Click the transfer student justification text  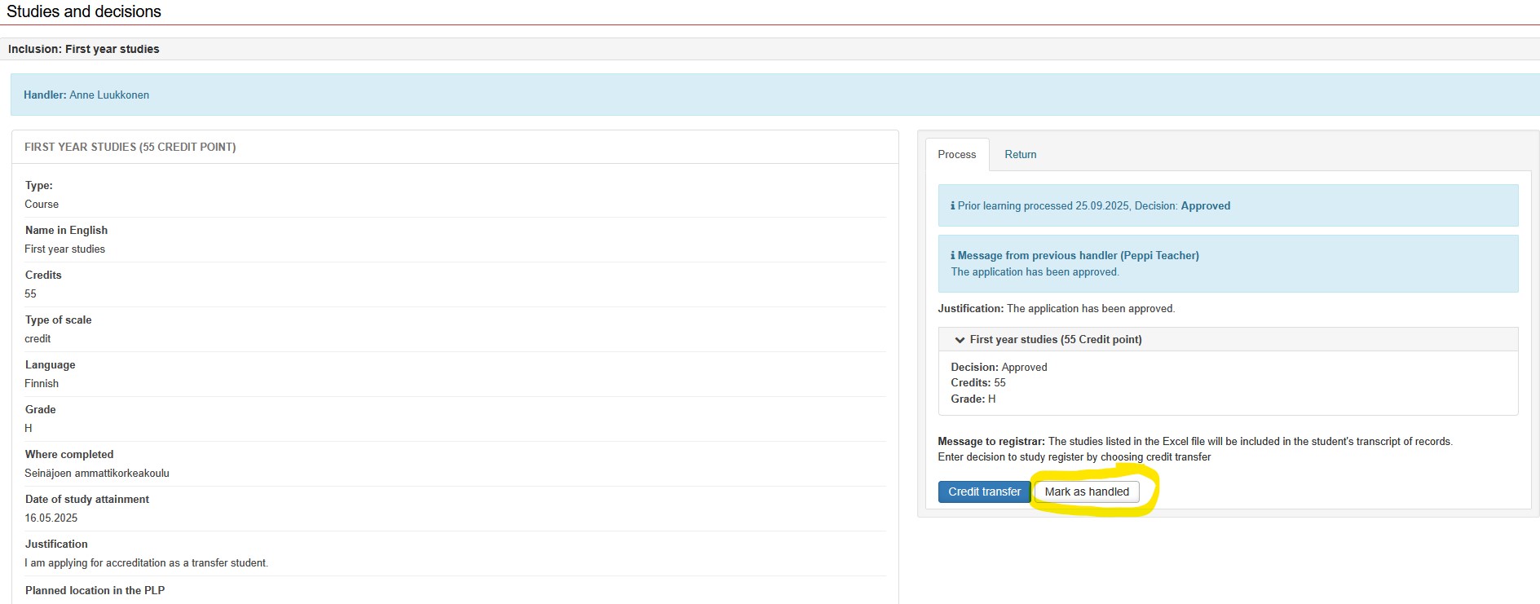(x=146, y=562)
